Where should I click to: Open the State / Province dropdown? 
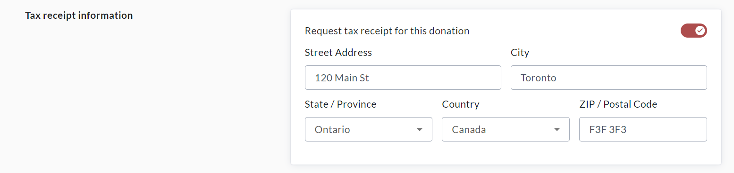[369, 129]
